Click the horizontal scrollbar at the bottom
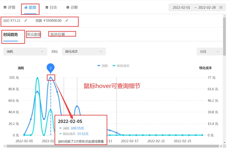Image resolution: width=230 pixels, height=148 pixels. coord(96,146)
